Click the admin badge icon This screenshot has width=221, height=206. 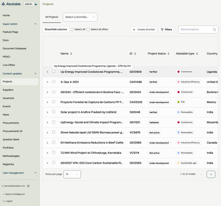tap(36, 4)
